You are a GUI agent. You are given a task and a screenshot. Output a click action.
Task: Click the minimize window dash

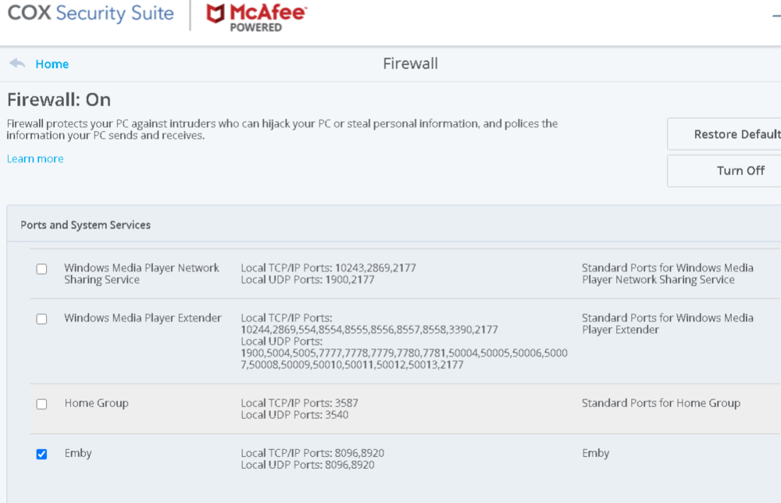[776, 14]
